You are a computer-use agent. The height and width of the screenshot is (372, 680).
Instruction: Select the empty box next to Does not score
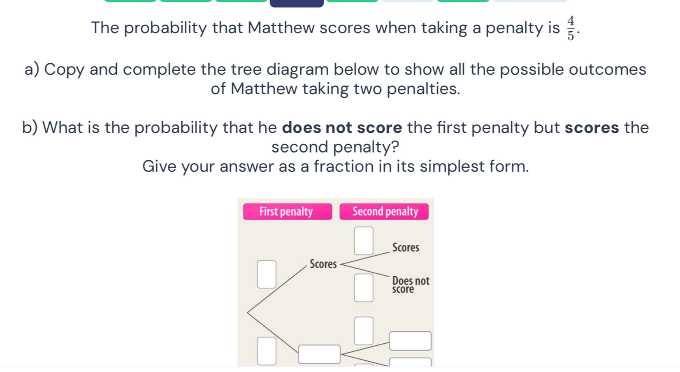click(x=364, y=288)
